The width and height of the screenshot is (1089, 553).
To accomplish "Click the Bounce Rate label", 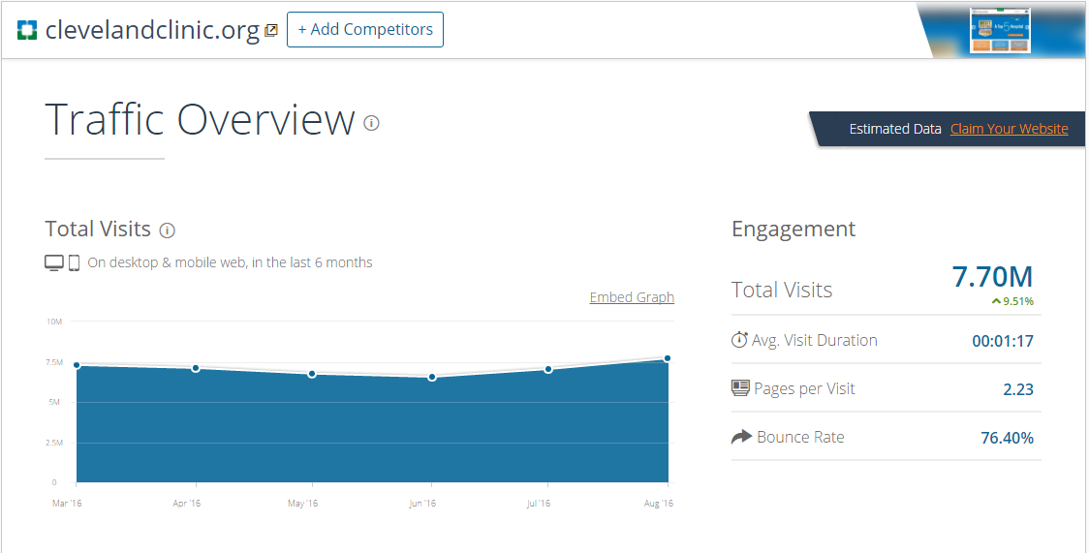I will 801,437.
